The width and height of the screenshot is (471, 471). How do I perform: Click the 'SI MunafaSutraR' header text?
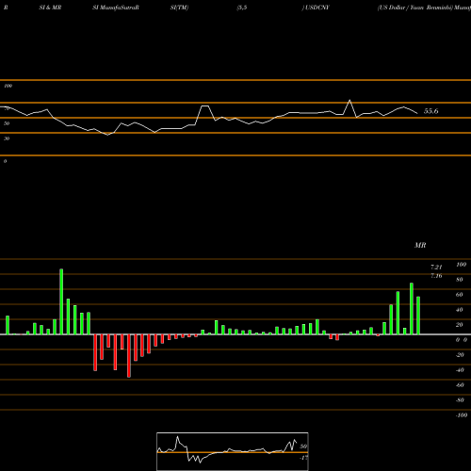coord(116,8)
